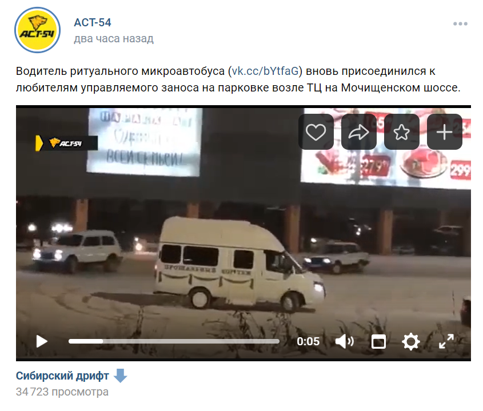Play the video
The image size is (483, 411).
coord(42,341)
